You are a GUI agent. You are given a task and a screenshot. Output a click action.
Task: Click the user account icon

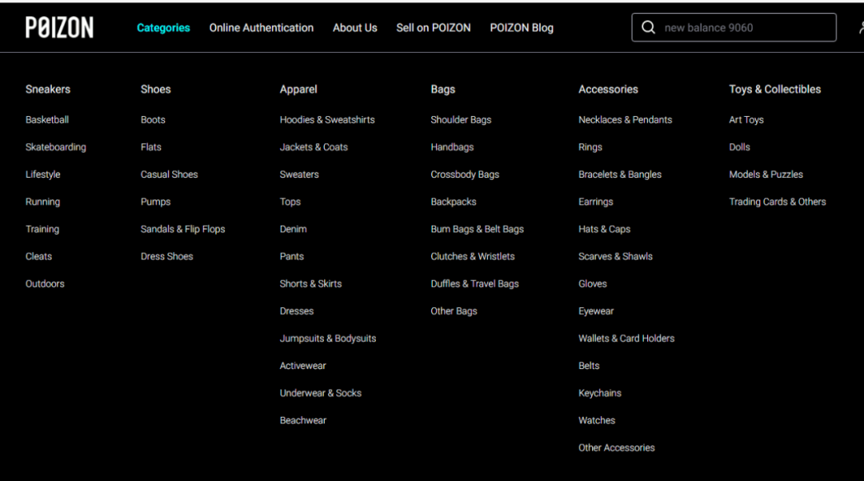860,28
